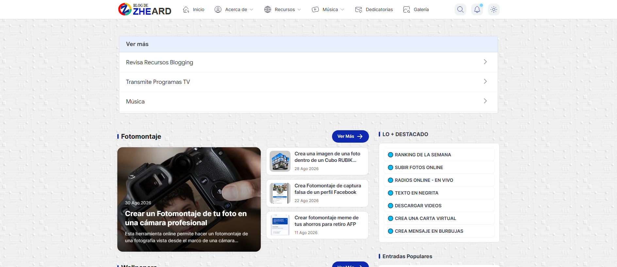Screen dimensions: 617x267
Task: Open 'Crear fotomontaje meme' post title
Action: 326,221
